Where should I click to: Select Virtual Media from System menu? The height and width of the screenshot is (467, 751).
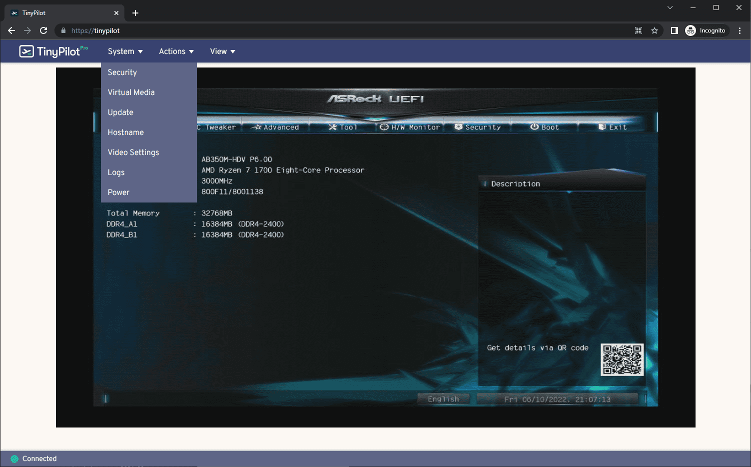131,92
